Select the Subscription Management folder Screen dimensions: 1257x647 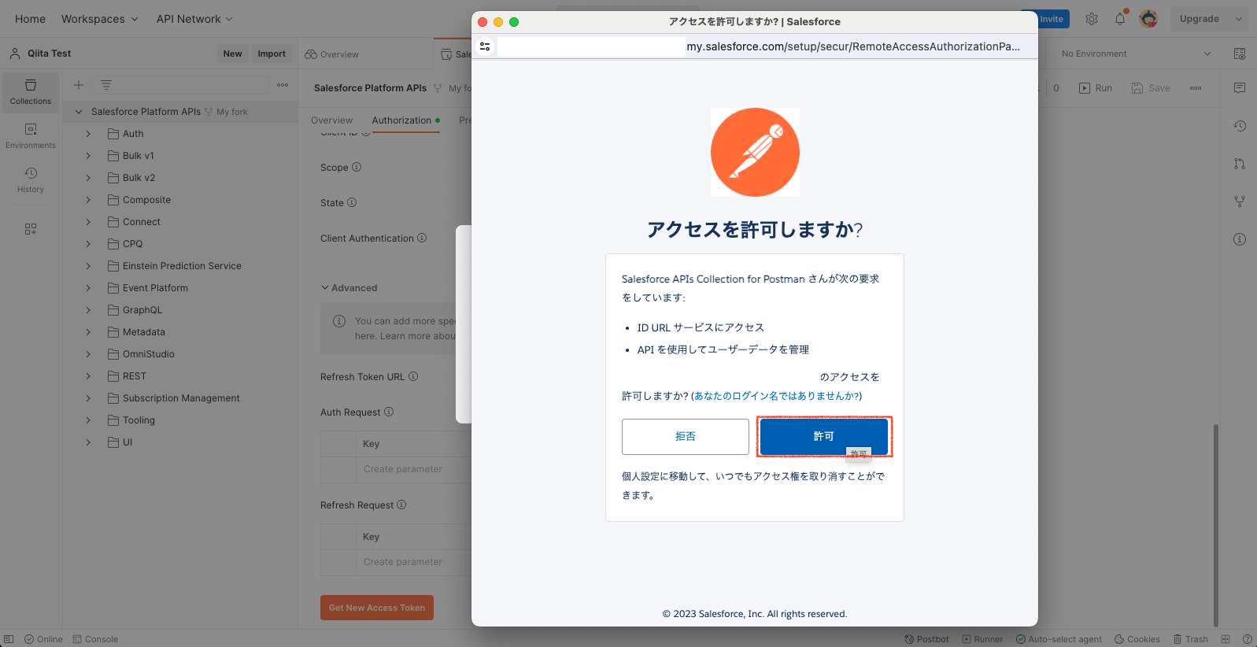tap(180, 398)
